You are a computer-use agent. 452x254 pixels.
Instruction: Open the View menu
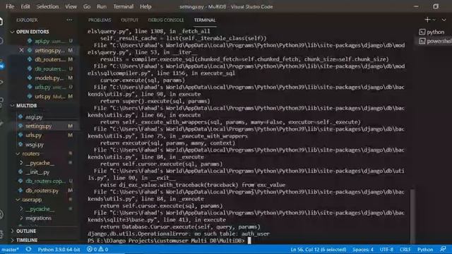(x=71, y=6)
